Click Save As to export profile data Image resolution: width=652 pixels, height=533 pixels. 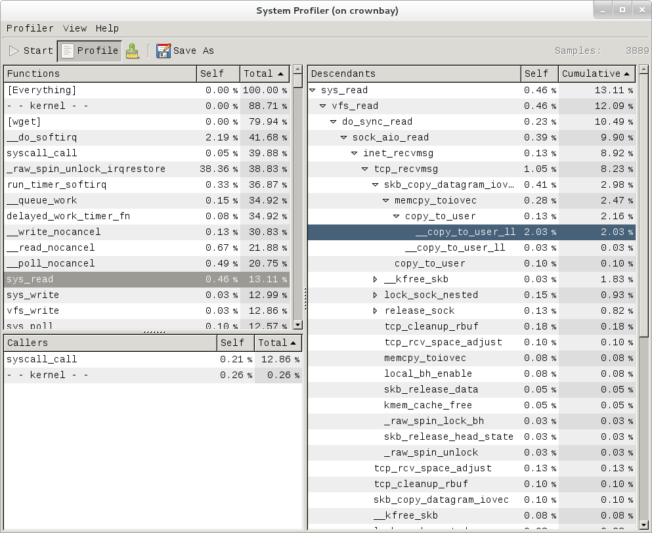coord(189,51)
